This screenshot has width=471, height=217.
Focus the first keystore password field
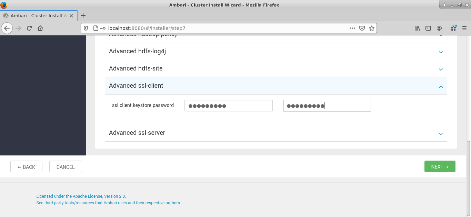[x=228, y=106]
